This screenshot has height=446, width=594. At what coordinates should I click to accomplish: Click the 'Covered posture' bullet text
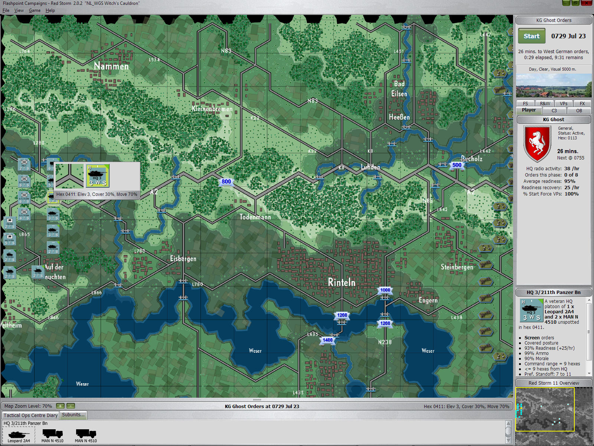(x=541, y=343)
